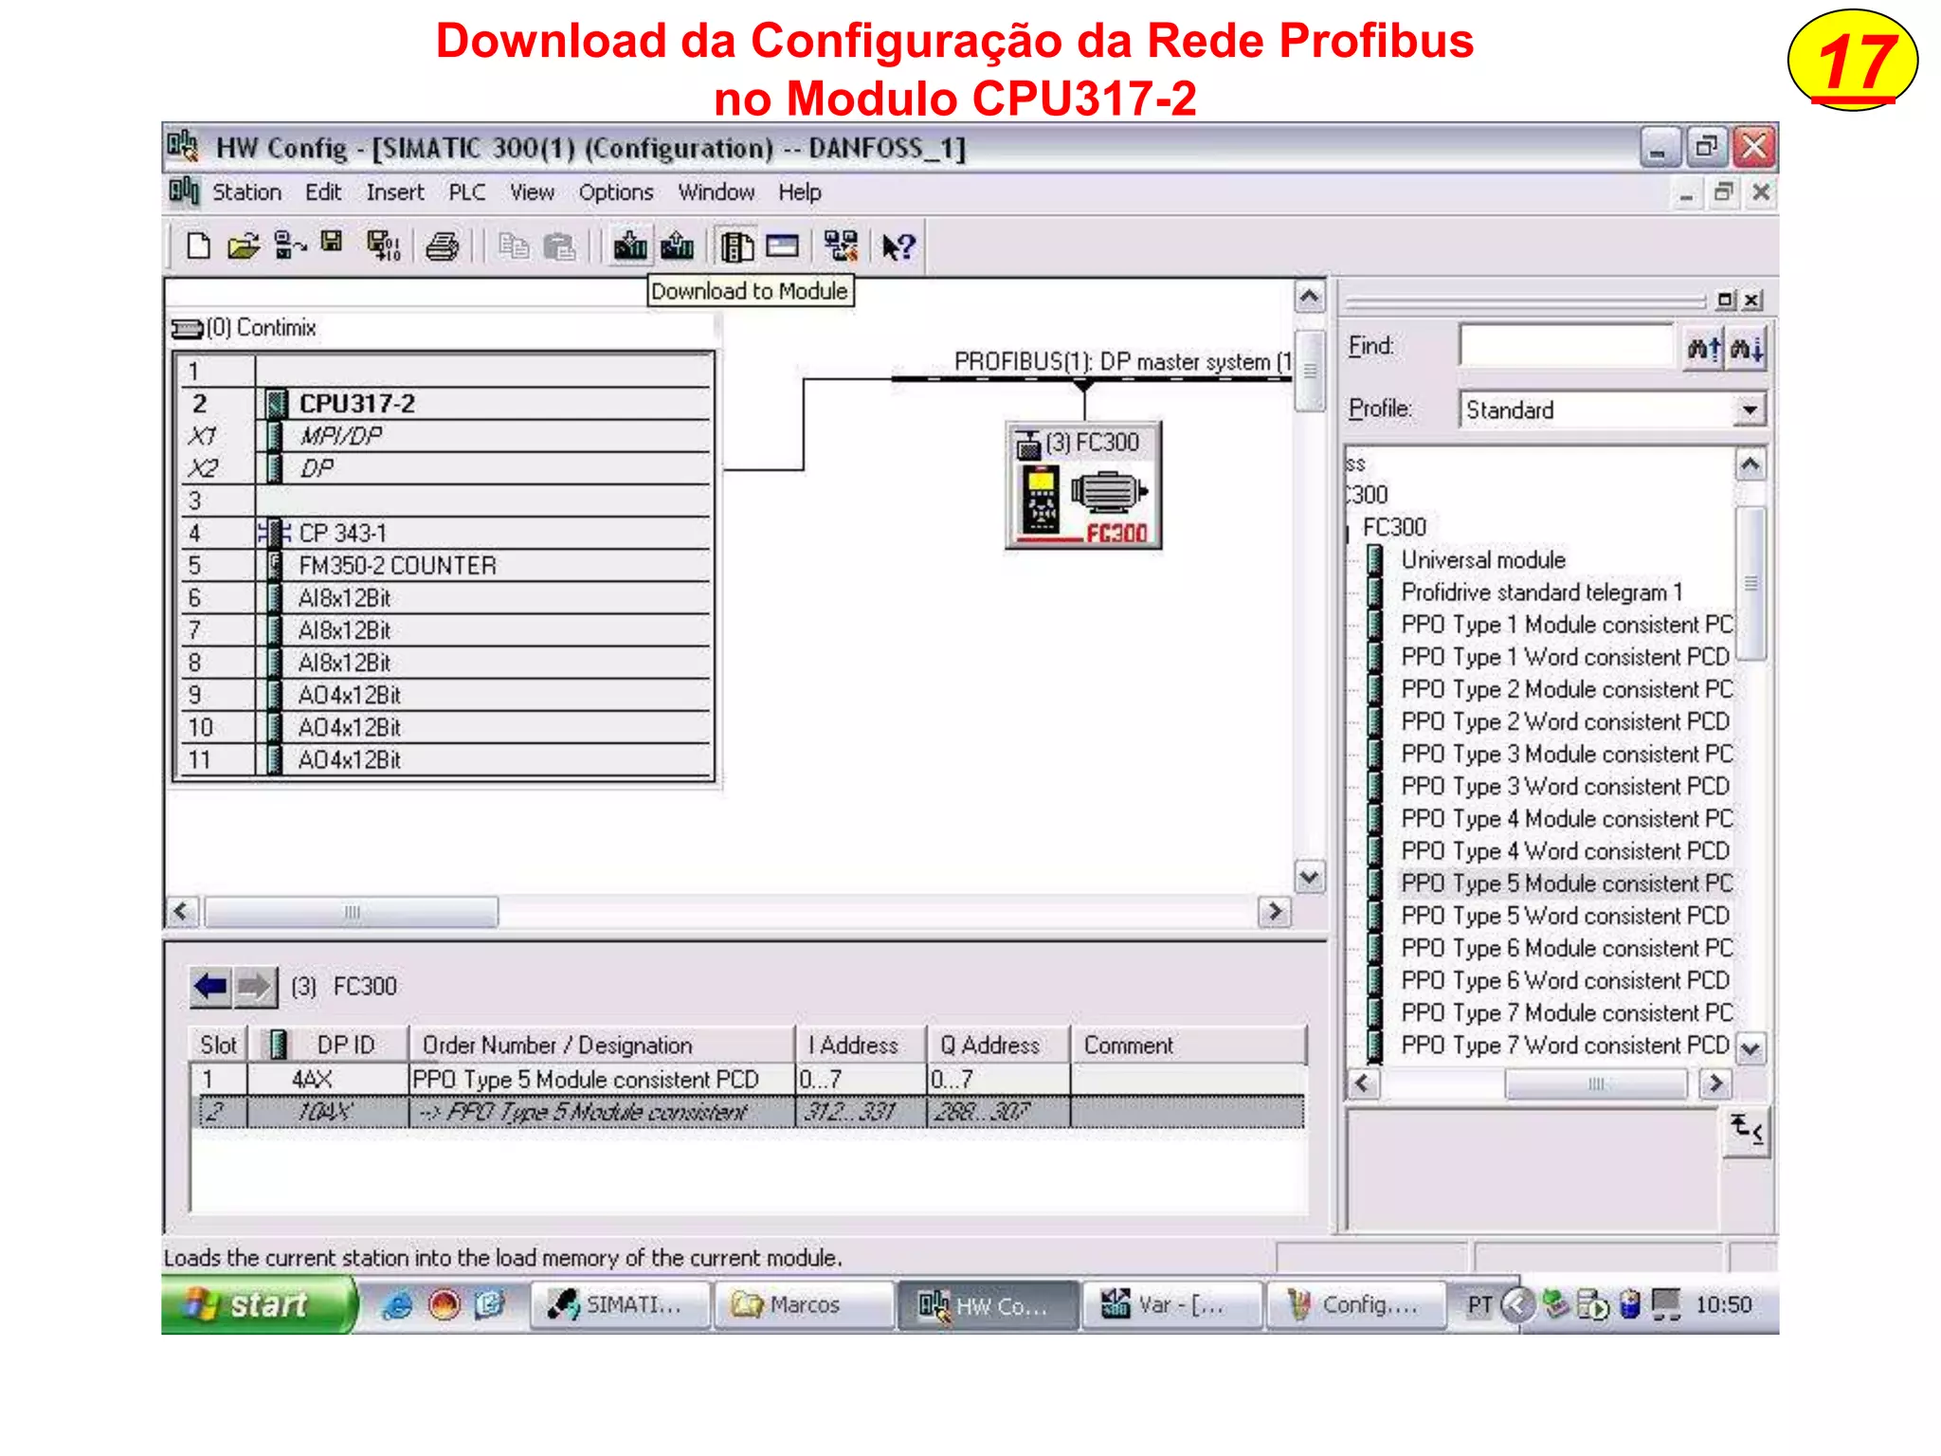Click station view vertical scrollbar down arrow
Image resolution: width=1941 pixels, height=1456 pixels.
point(1310,876)
